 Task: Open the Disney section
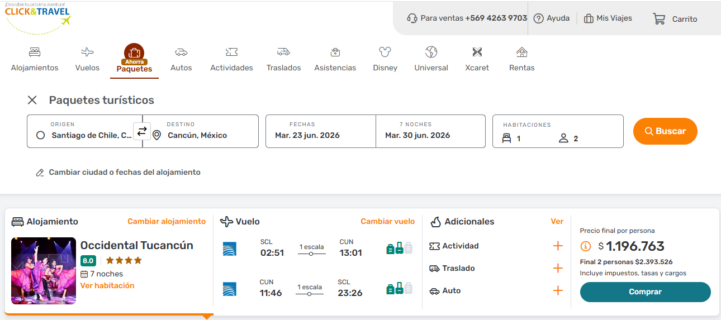385,59
